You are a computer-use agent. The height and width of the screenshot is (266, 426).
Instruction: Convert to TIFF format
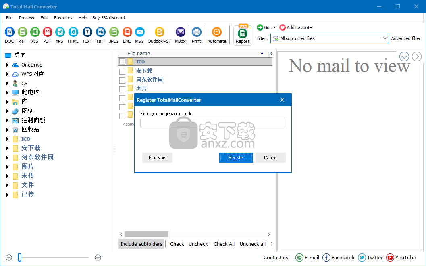(x=100, y=35)
